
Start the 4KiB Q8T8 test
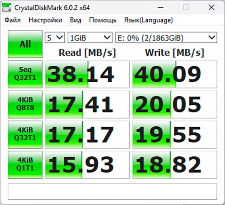tap(25, 104)
